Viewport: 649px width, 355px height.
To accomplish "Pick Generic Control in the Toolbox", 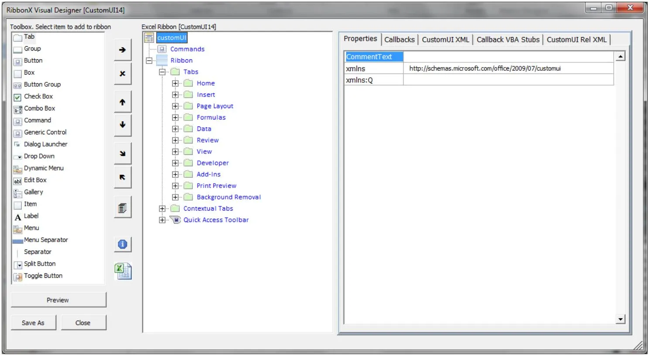I will 45,132.
